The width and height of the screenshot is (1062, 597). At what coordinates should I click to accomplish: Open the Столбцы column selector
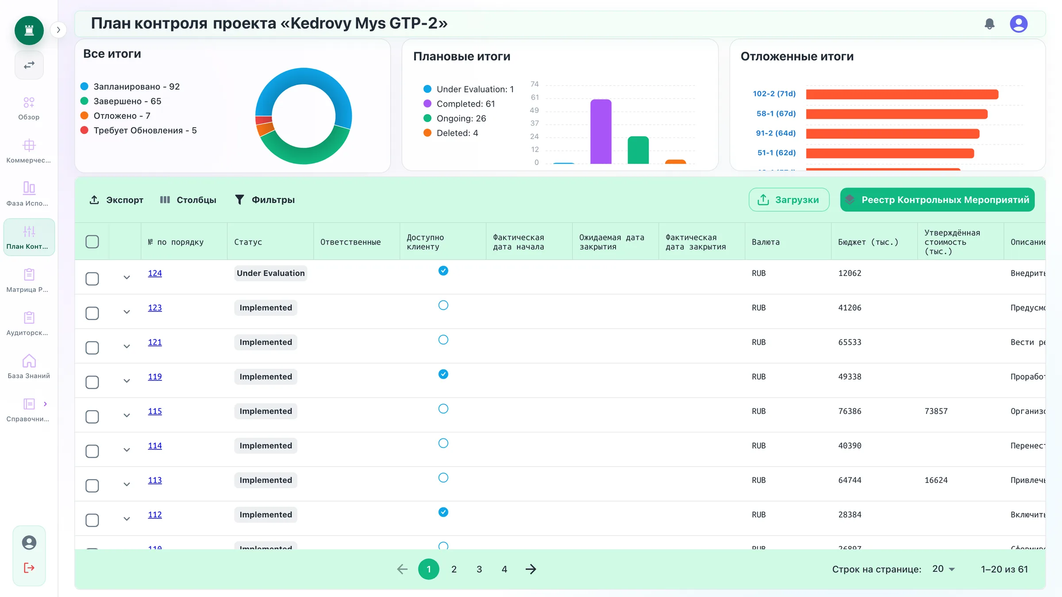(188, 200)
